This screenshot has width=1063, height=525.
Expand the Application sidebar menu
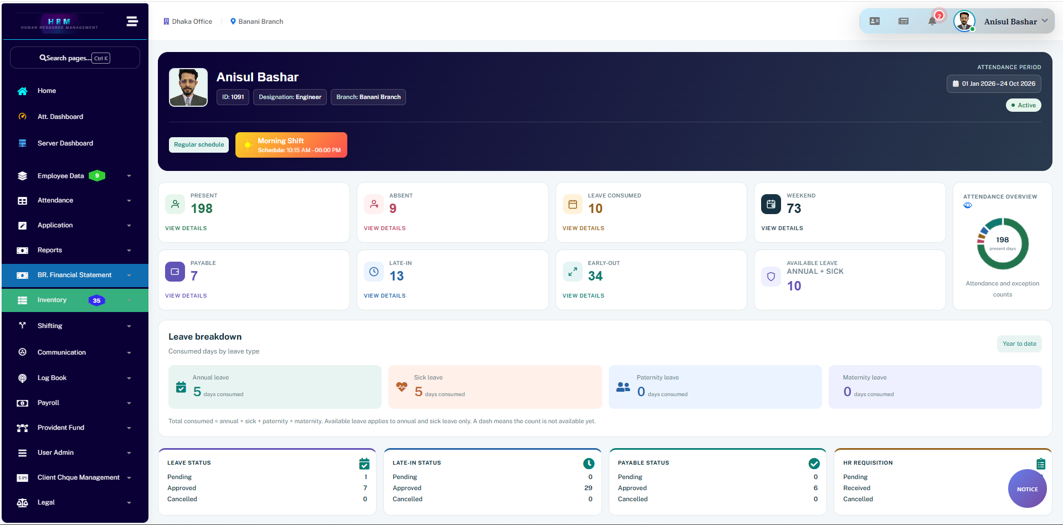coord(75,225)
